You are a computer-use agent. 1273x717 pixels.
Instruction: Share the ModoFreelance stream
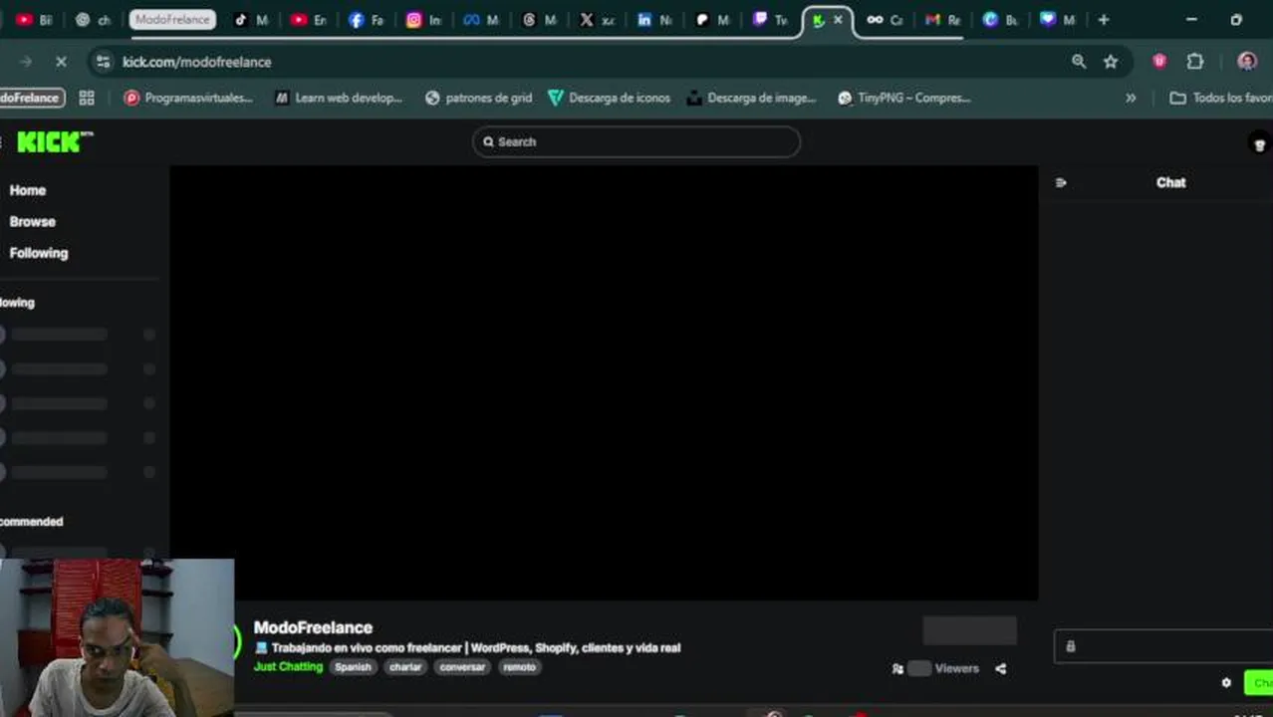1001,668
